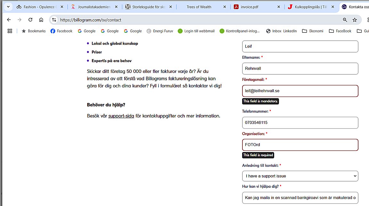Open the second Google bookmark
The image size is (369, 206).
point(110,31)
